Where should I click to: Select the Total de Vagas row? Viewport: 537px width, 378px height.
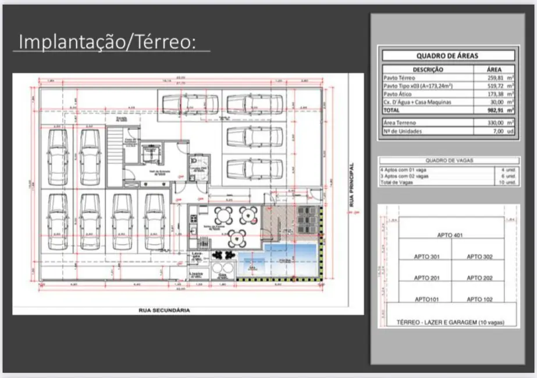pyautogui.click(x=448, y=183)
